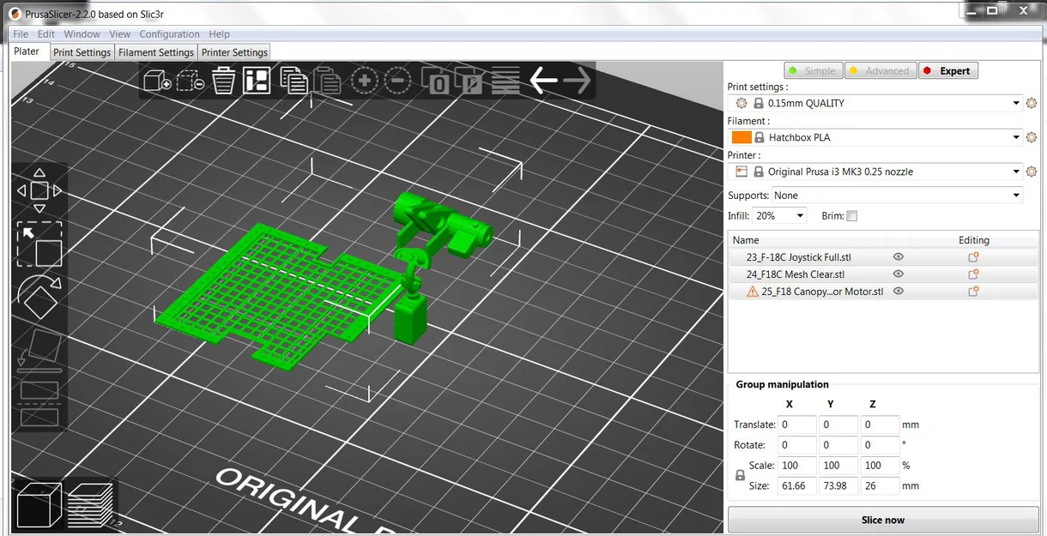Open the File menu
The width and height of the screenshot is (1047, 536).
(21, 34)
